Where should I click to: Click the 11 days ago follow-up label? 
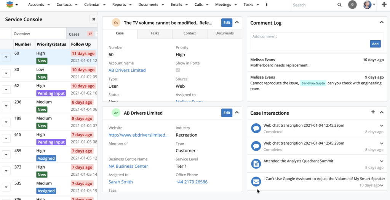(83, 53)
